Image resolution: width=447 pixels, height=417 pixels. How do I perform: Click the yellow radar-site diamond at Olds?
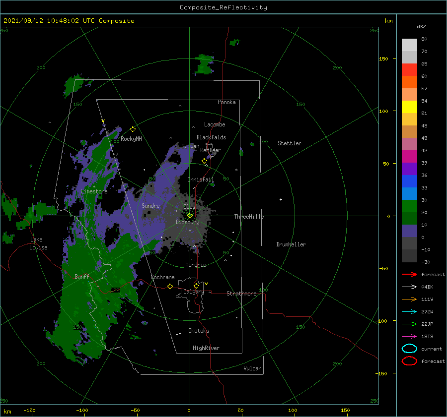coord(190,216)
